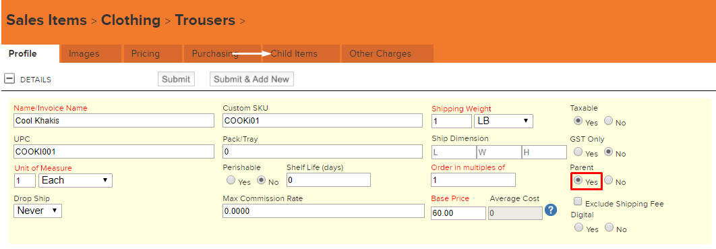Open the Average Cost help icon
The height and width of the screenshot is (249, 716).
[551, 210]
